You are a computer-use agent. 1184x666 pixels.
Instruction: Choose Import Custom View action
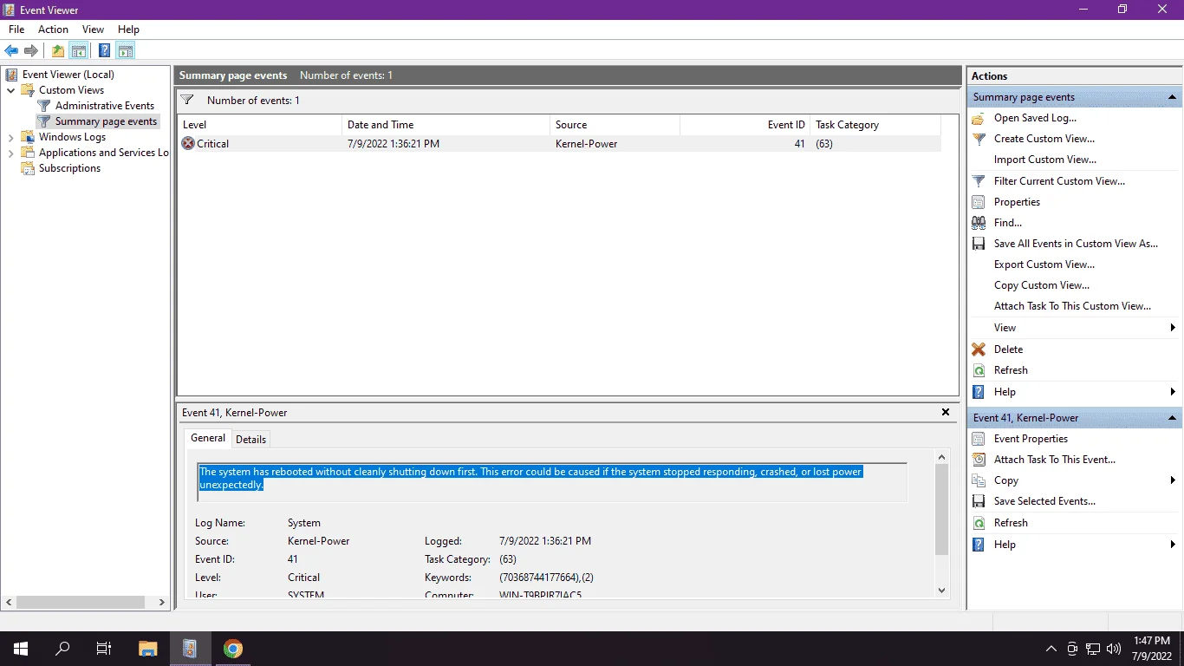click(1045, 160)
